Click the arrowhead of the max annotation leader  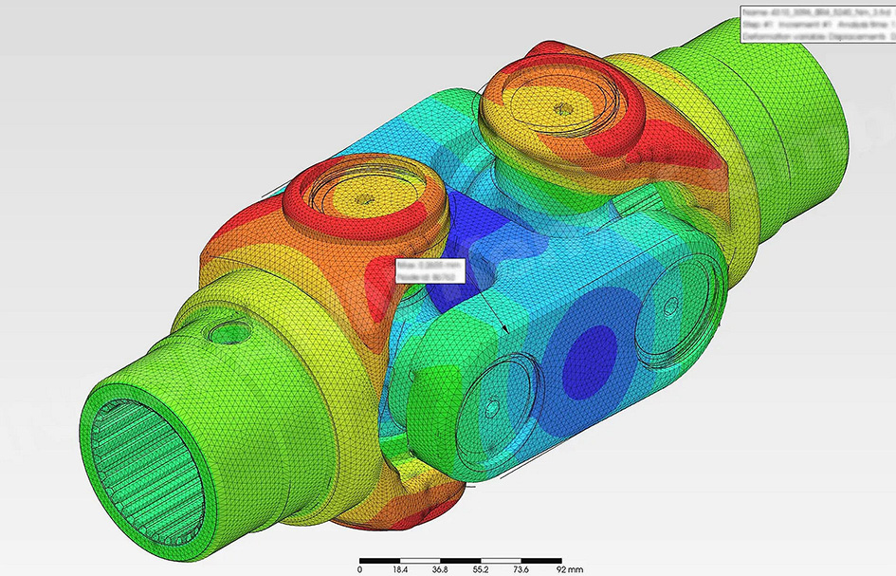point(505,329)
